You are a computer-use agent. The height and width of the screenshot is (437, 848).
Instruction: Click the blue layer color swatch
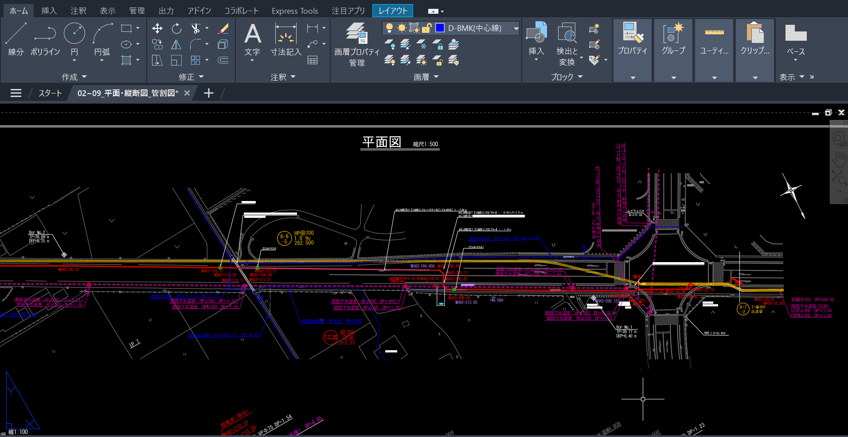click(440, 28)
